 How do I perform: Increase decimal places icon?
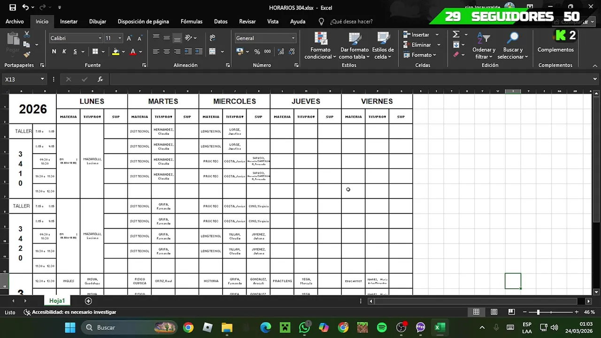coord(280,52)
